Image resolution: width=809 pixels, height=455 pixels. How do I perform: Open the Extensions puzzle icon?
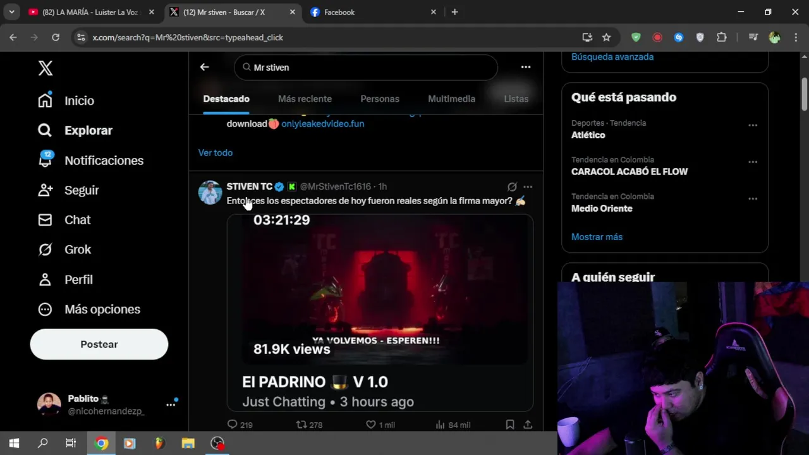pyautogui.click(x=721, y=37)
